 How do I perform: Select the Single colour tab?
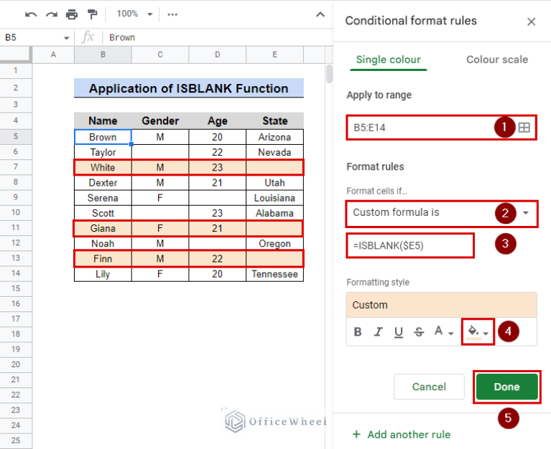pyautogui.click(x=388, y=60)
